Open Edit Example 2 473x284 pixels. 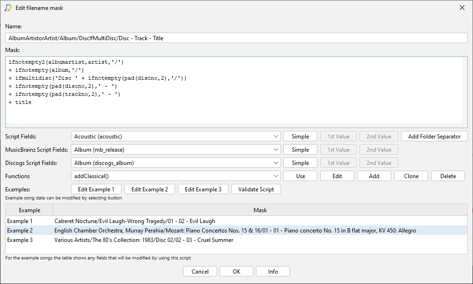(149, 189)
